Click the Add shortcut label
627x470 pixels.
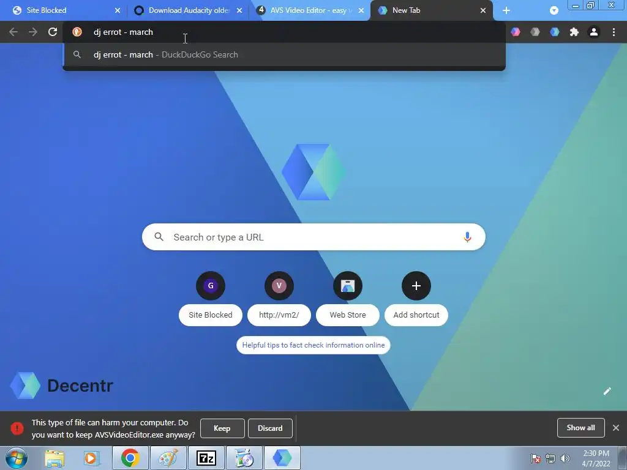click(x=416, y=315)
